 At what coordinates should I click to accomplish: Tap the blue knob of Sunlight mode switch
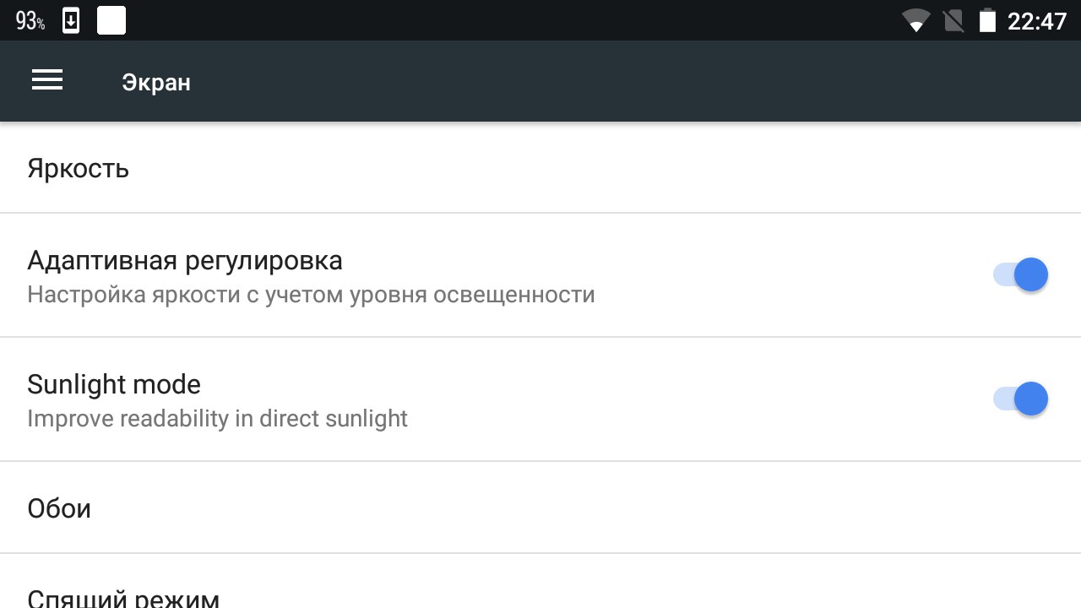click(x=1031, y=399)
